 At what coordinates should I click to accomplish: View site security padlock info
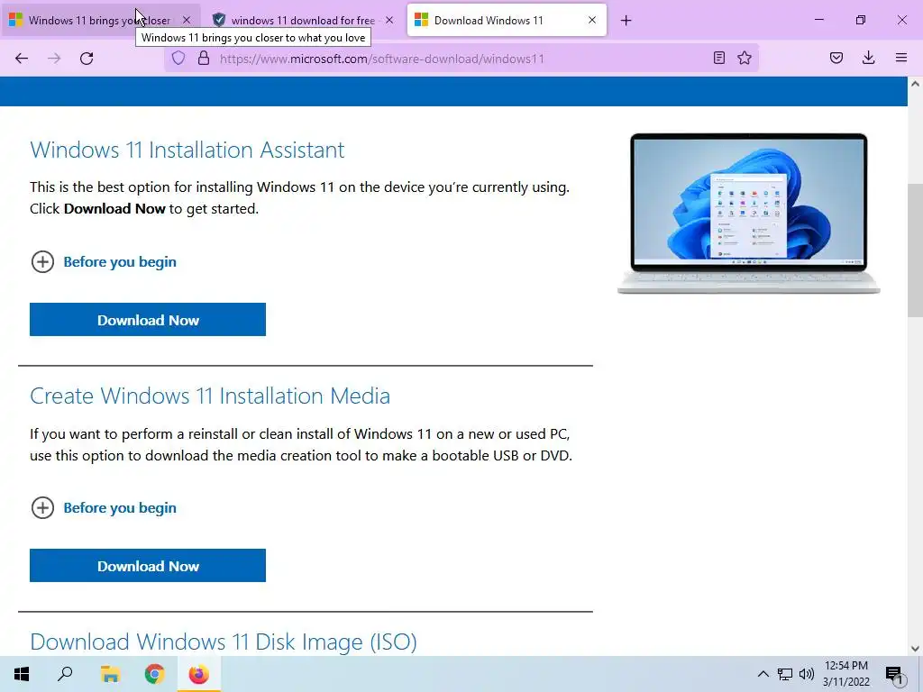(204, 58)
